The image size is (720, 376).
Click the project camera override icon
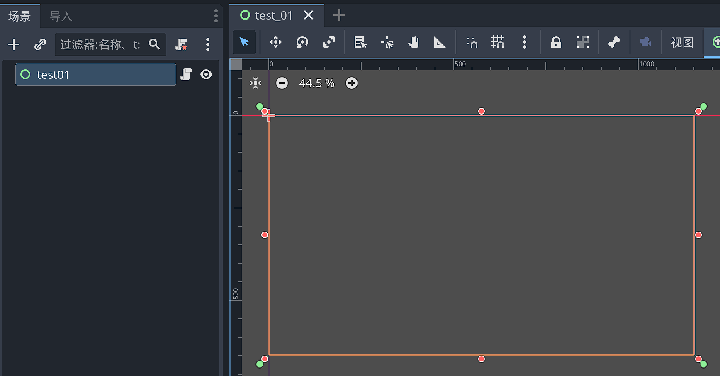pos(645,42)
